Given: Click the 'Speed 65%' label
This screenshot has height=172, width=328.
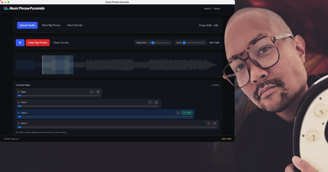Looking at the screenshot, I should (x=141, y=43).
